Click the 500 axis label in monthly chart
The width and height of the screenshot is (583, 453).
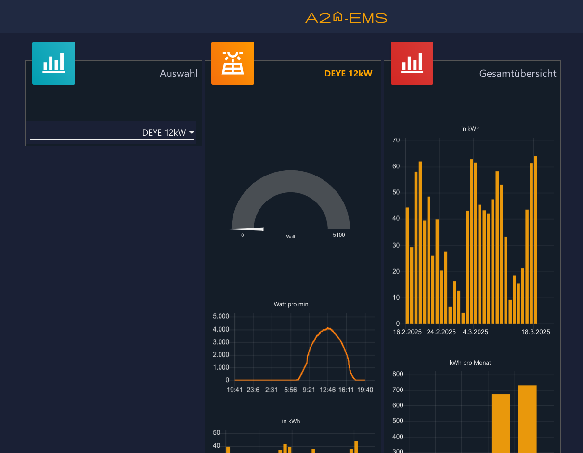(x=398, y=421)
